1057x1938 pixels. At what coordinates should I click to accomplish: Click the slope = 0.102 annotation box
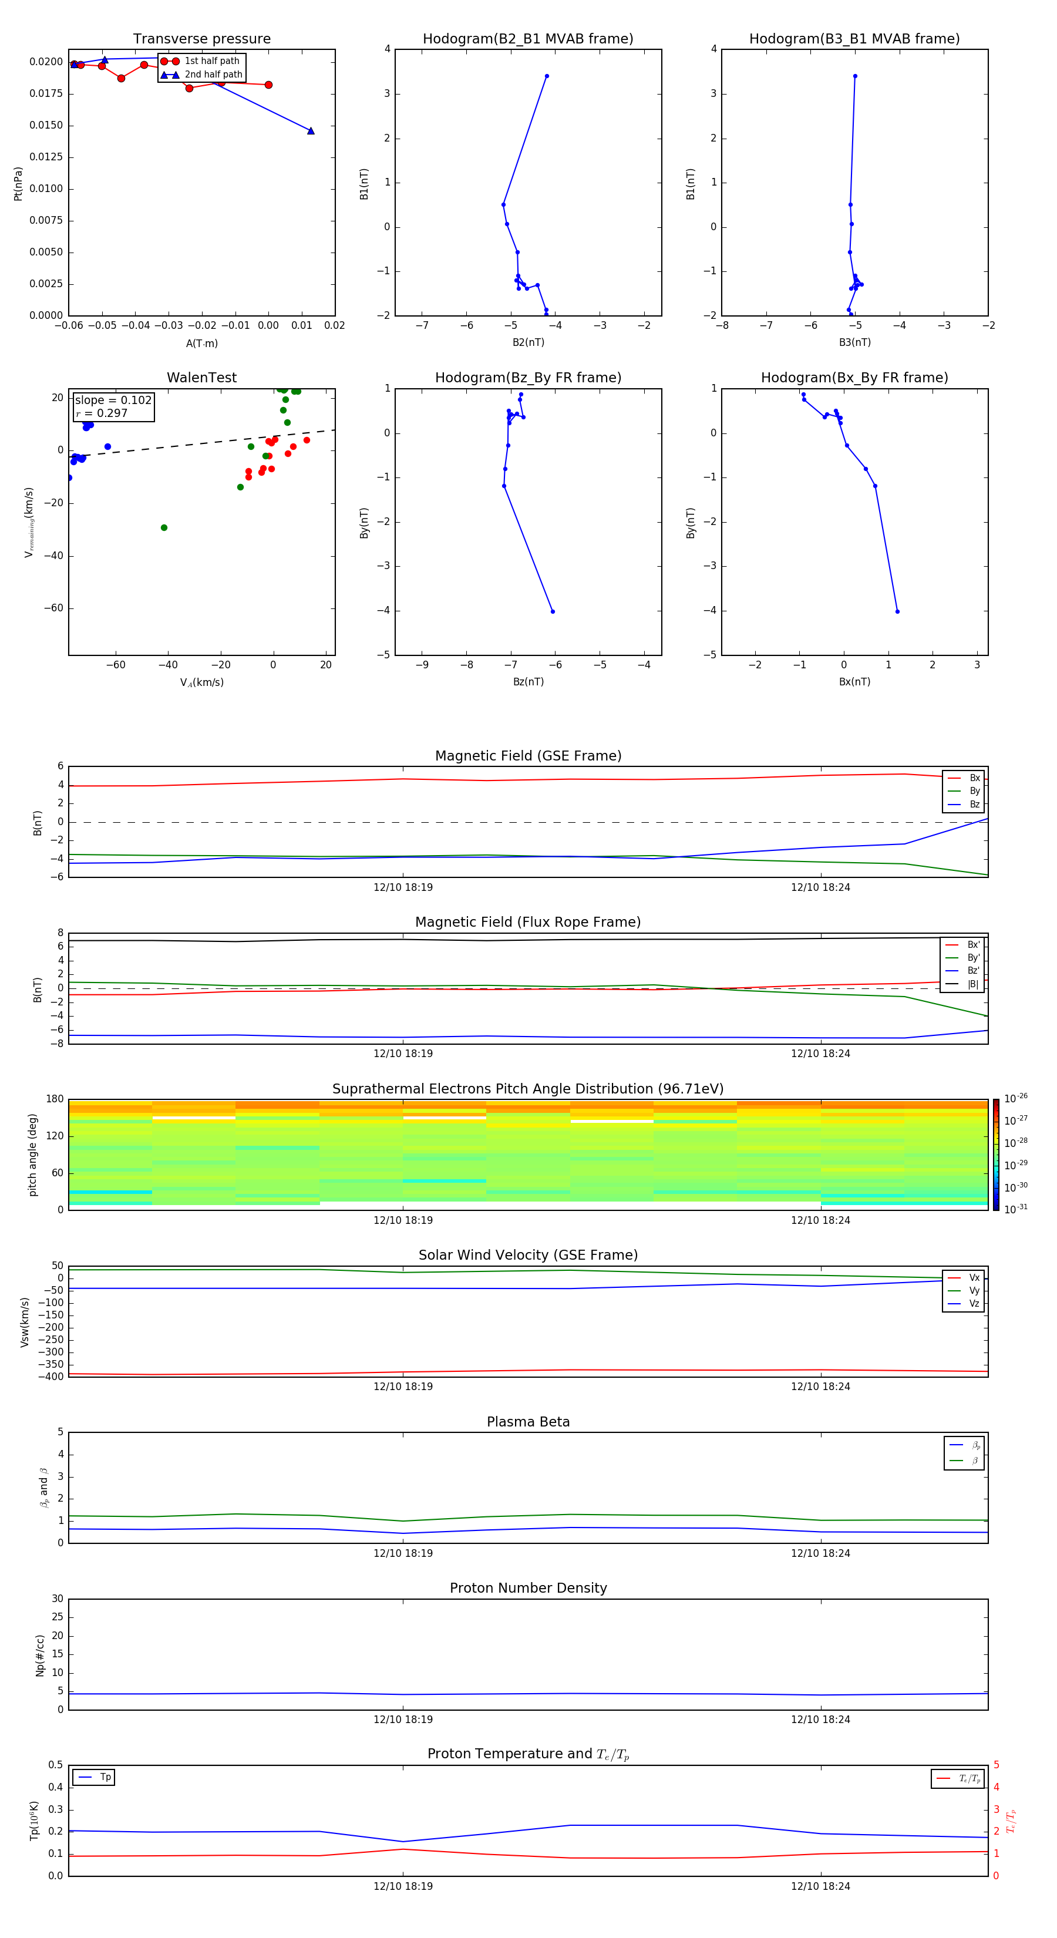[x=113, y=406]
